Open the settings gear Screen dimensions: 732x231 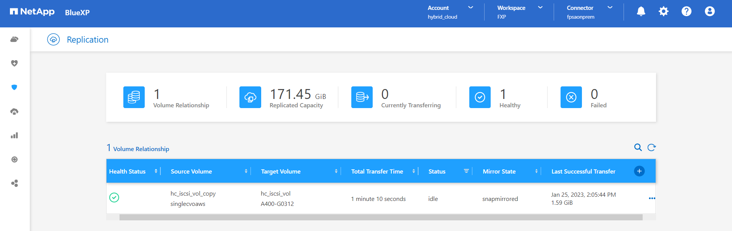(x=664, y=11)
